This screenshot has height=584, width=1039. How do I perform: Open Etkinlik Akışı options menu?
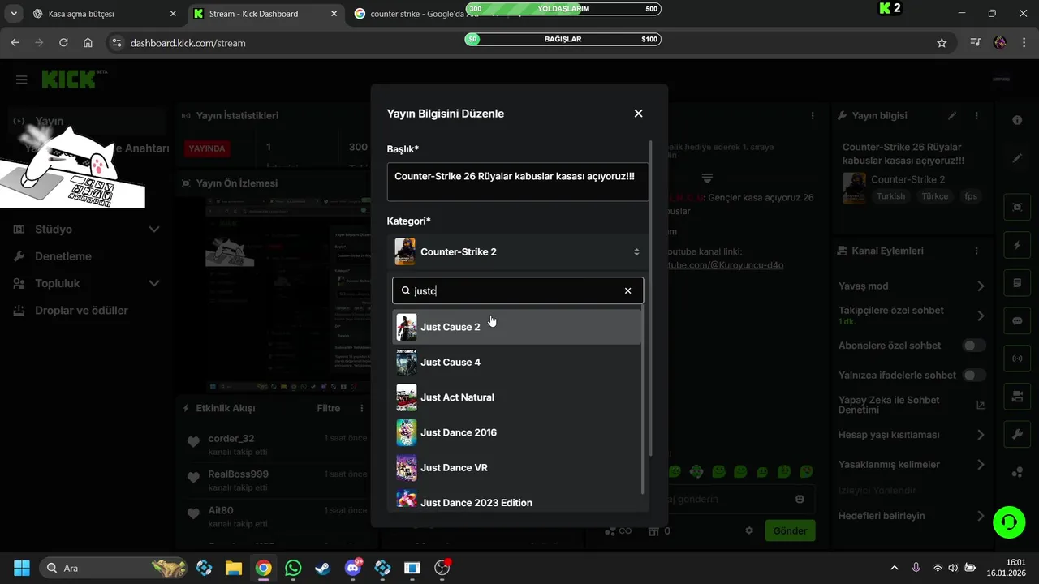click(x=361, y=408)
